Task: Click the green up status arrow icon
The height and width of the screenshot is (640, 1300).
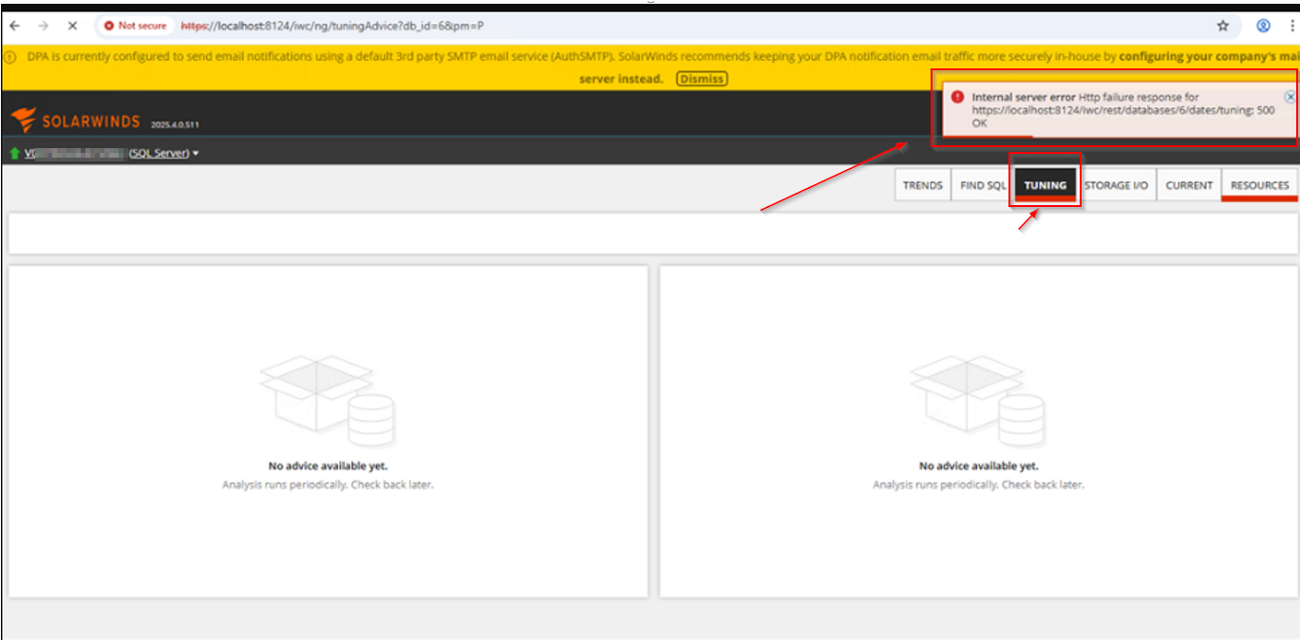Action: 15,154
